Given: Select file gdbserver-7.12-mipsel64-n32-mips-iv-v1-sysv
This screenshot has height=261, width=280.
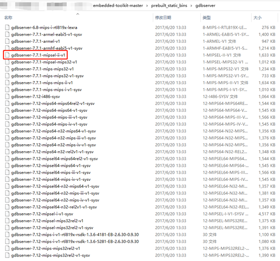Looking at the screenshot, I should click(55, 200).
